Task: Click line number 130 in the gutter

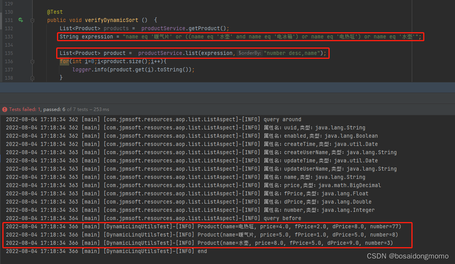Action: point(9,12)
